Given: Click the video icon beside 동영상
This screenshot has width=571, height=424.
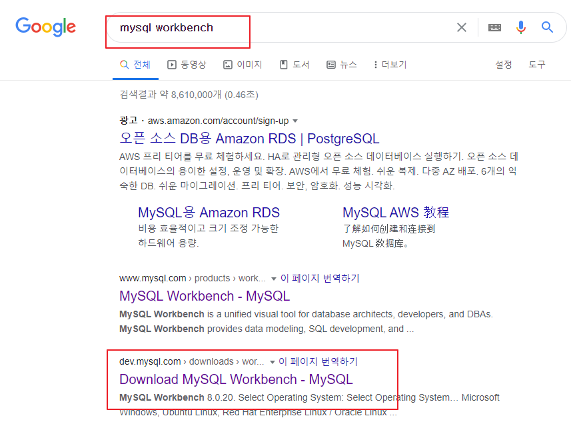Looking at the screenshot, I should (x=171, y=65).
